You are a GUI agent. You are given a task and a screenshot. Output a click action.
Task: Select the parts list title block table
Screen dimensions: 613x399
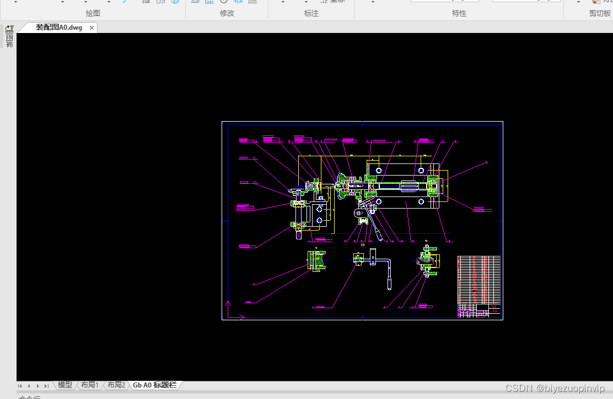point(479,287)
